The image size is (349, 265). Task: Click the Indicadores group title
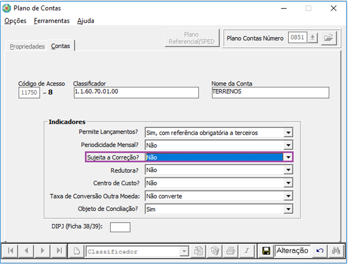point(67,122)
